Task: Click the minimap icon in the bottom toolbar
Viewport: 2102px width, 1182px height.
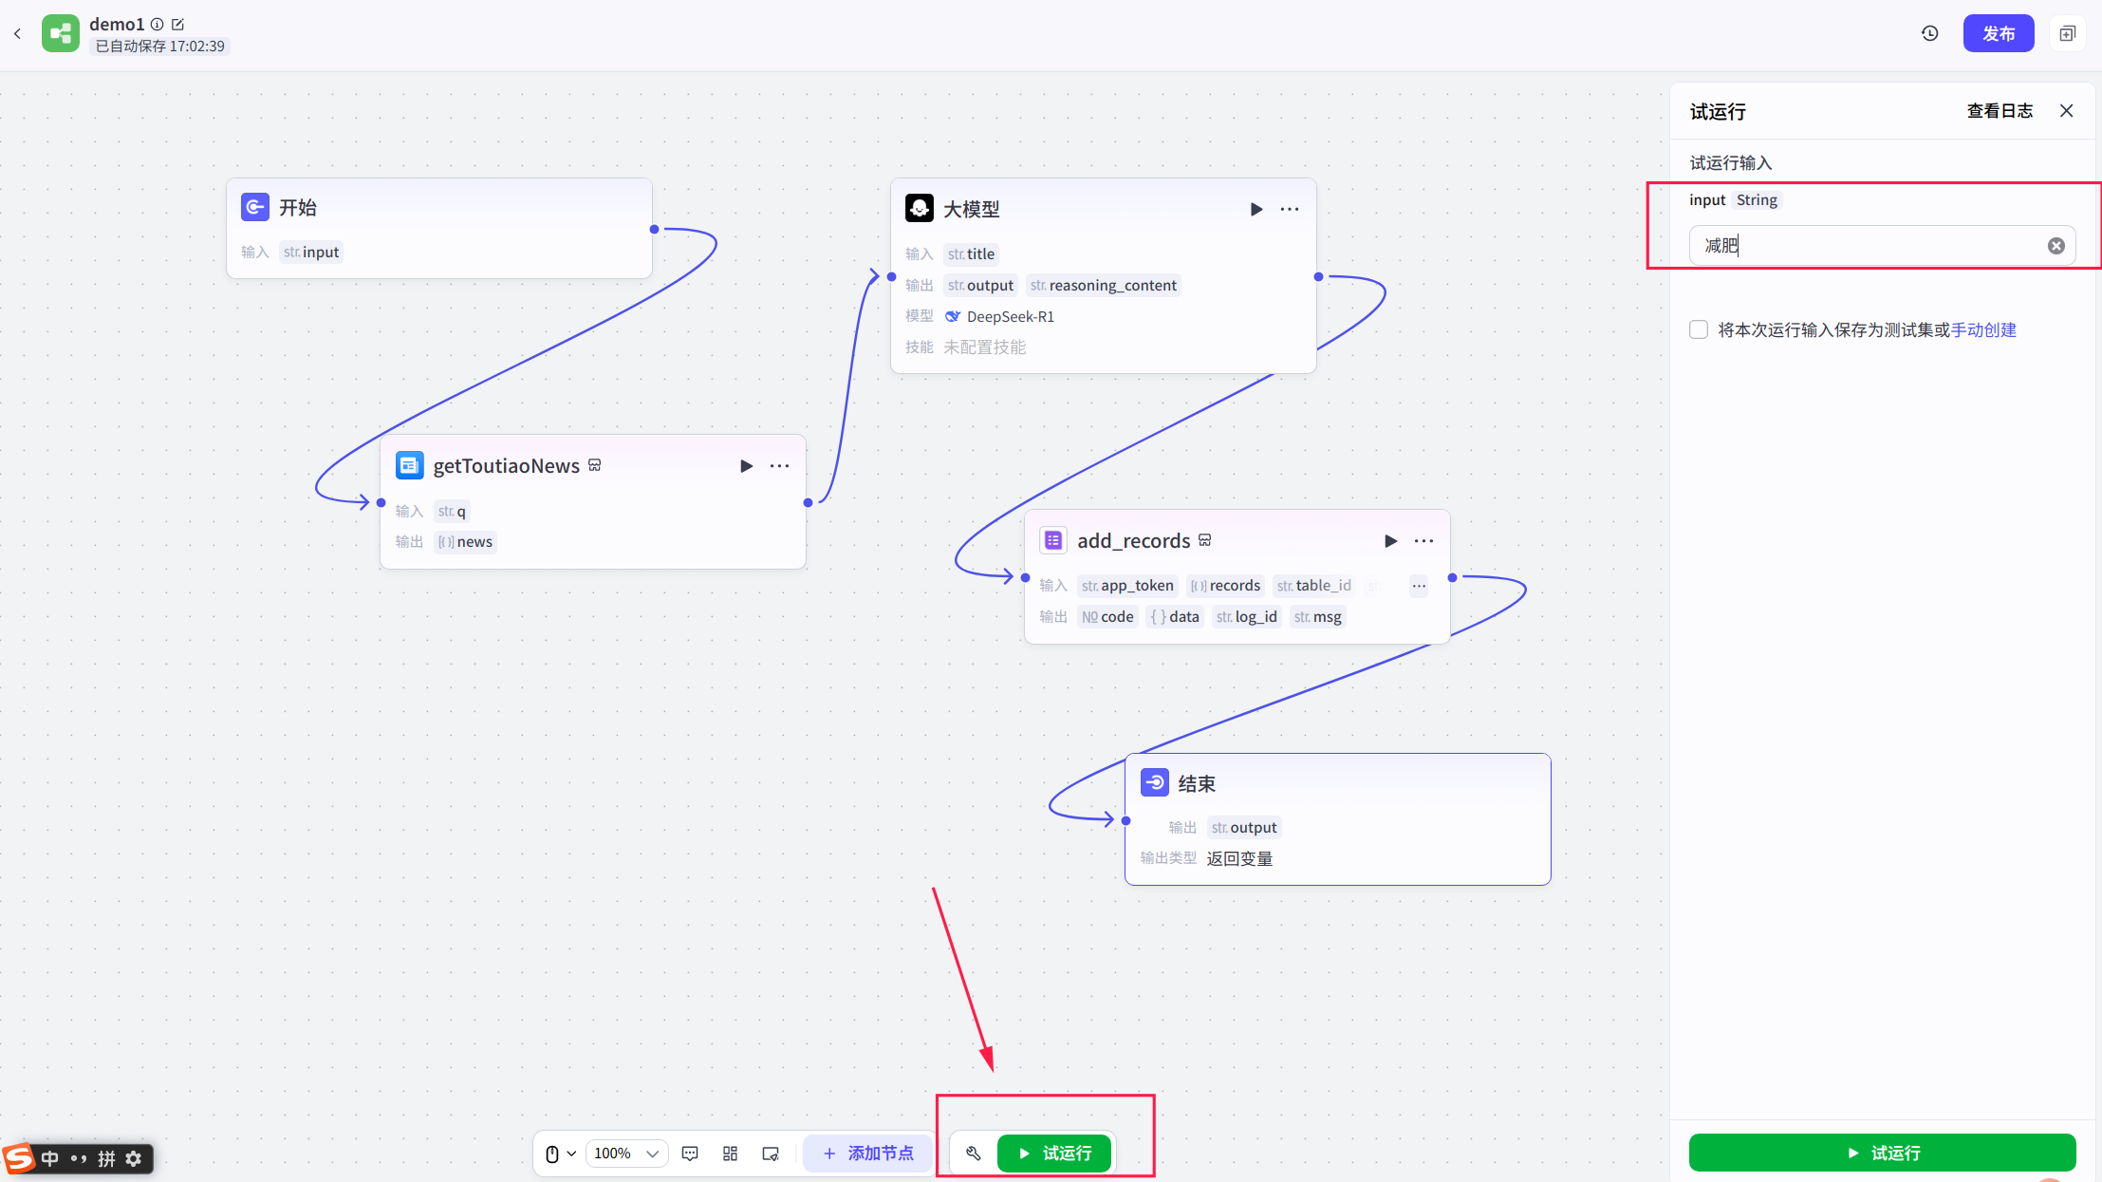Action: (770, 1154)
